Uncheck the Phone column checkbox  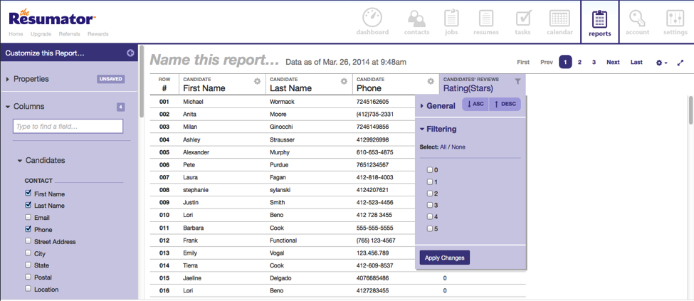tap(28, 230)
